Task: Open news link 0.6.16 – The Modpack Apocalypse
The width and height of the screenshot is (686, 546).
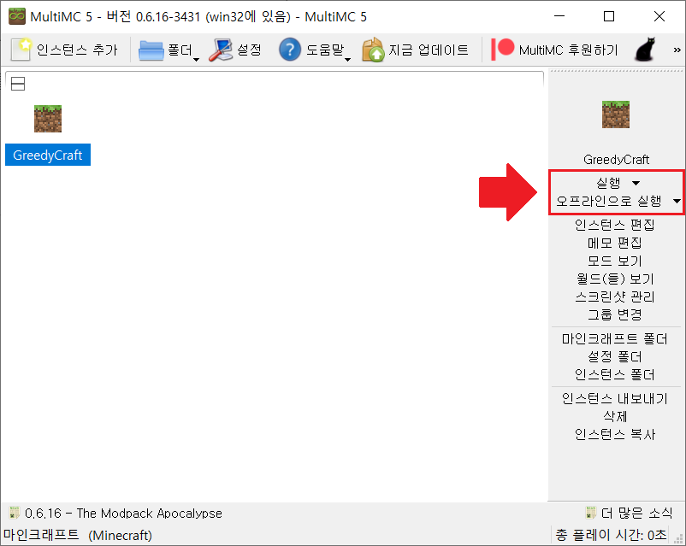Action: pos(123,514)
